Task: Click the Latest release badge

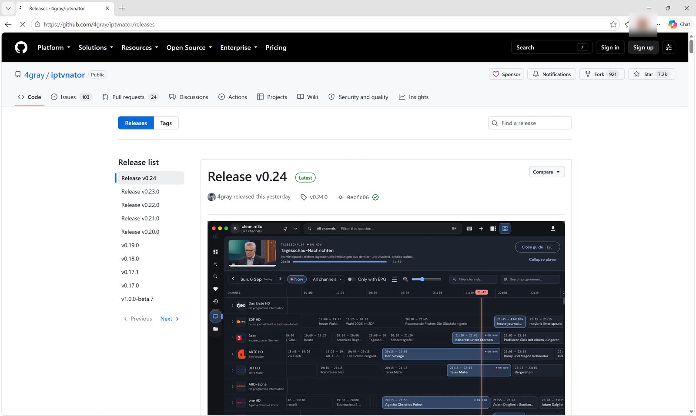Action: click(305, 178)
